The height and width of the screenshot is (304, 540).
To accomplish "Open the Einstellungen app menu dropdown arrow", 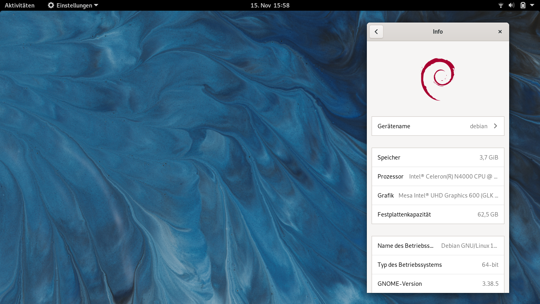I will tap(96, 6).
